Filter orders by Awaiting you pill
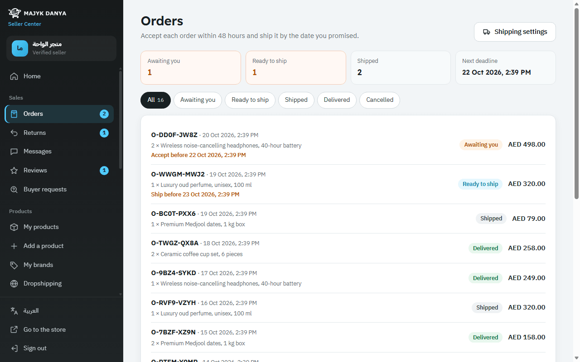The width and height of the screenshot is (580, 362). [198, 100]
